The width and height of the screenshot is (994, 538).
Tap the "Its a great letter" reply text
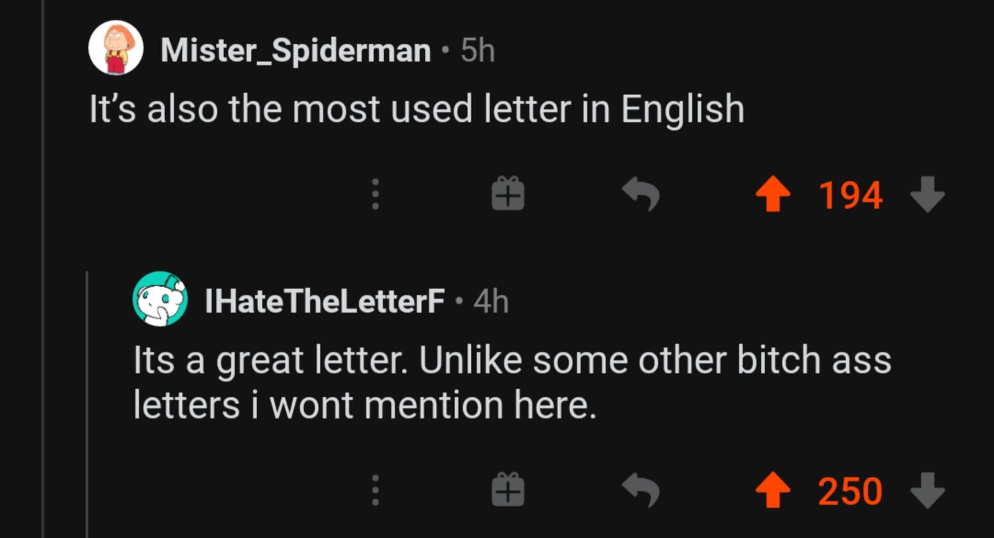tap(512, 382)
